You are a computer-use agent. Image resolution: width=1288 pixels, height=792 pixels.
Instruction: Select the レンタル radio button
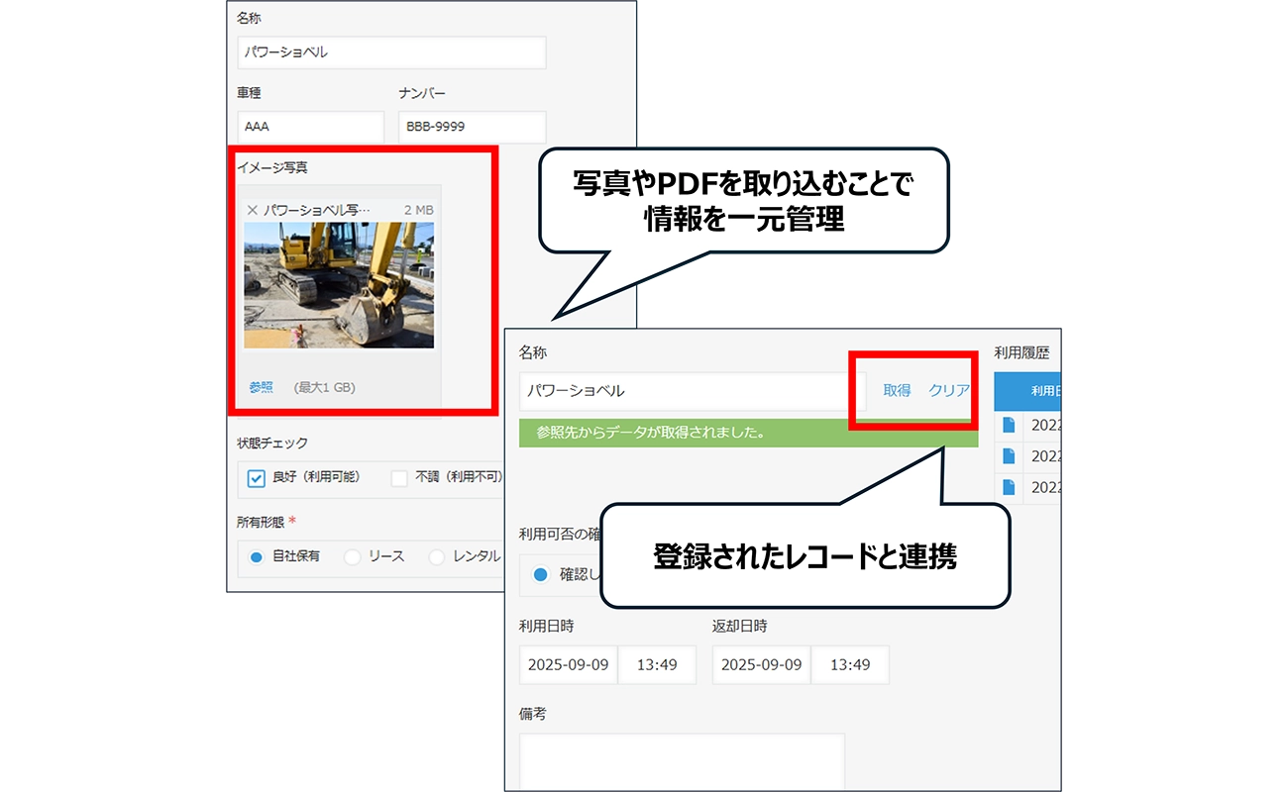click(x=436, y=556)
